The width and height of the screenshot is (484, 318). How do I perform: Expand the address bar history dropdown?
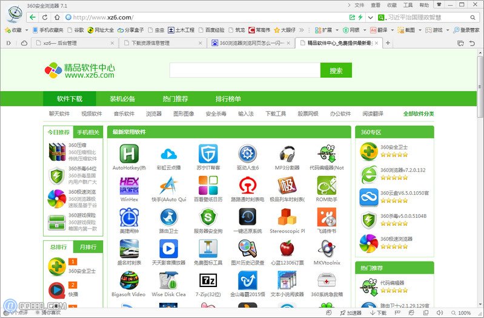[x=370, y=18]
